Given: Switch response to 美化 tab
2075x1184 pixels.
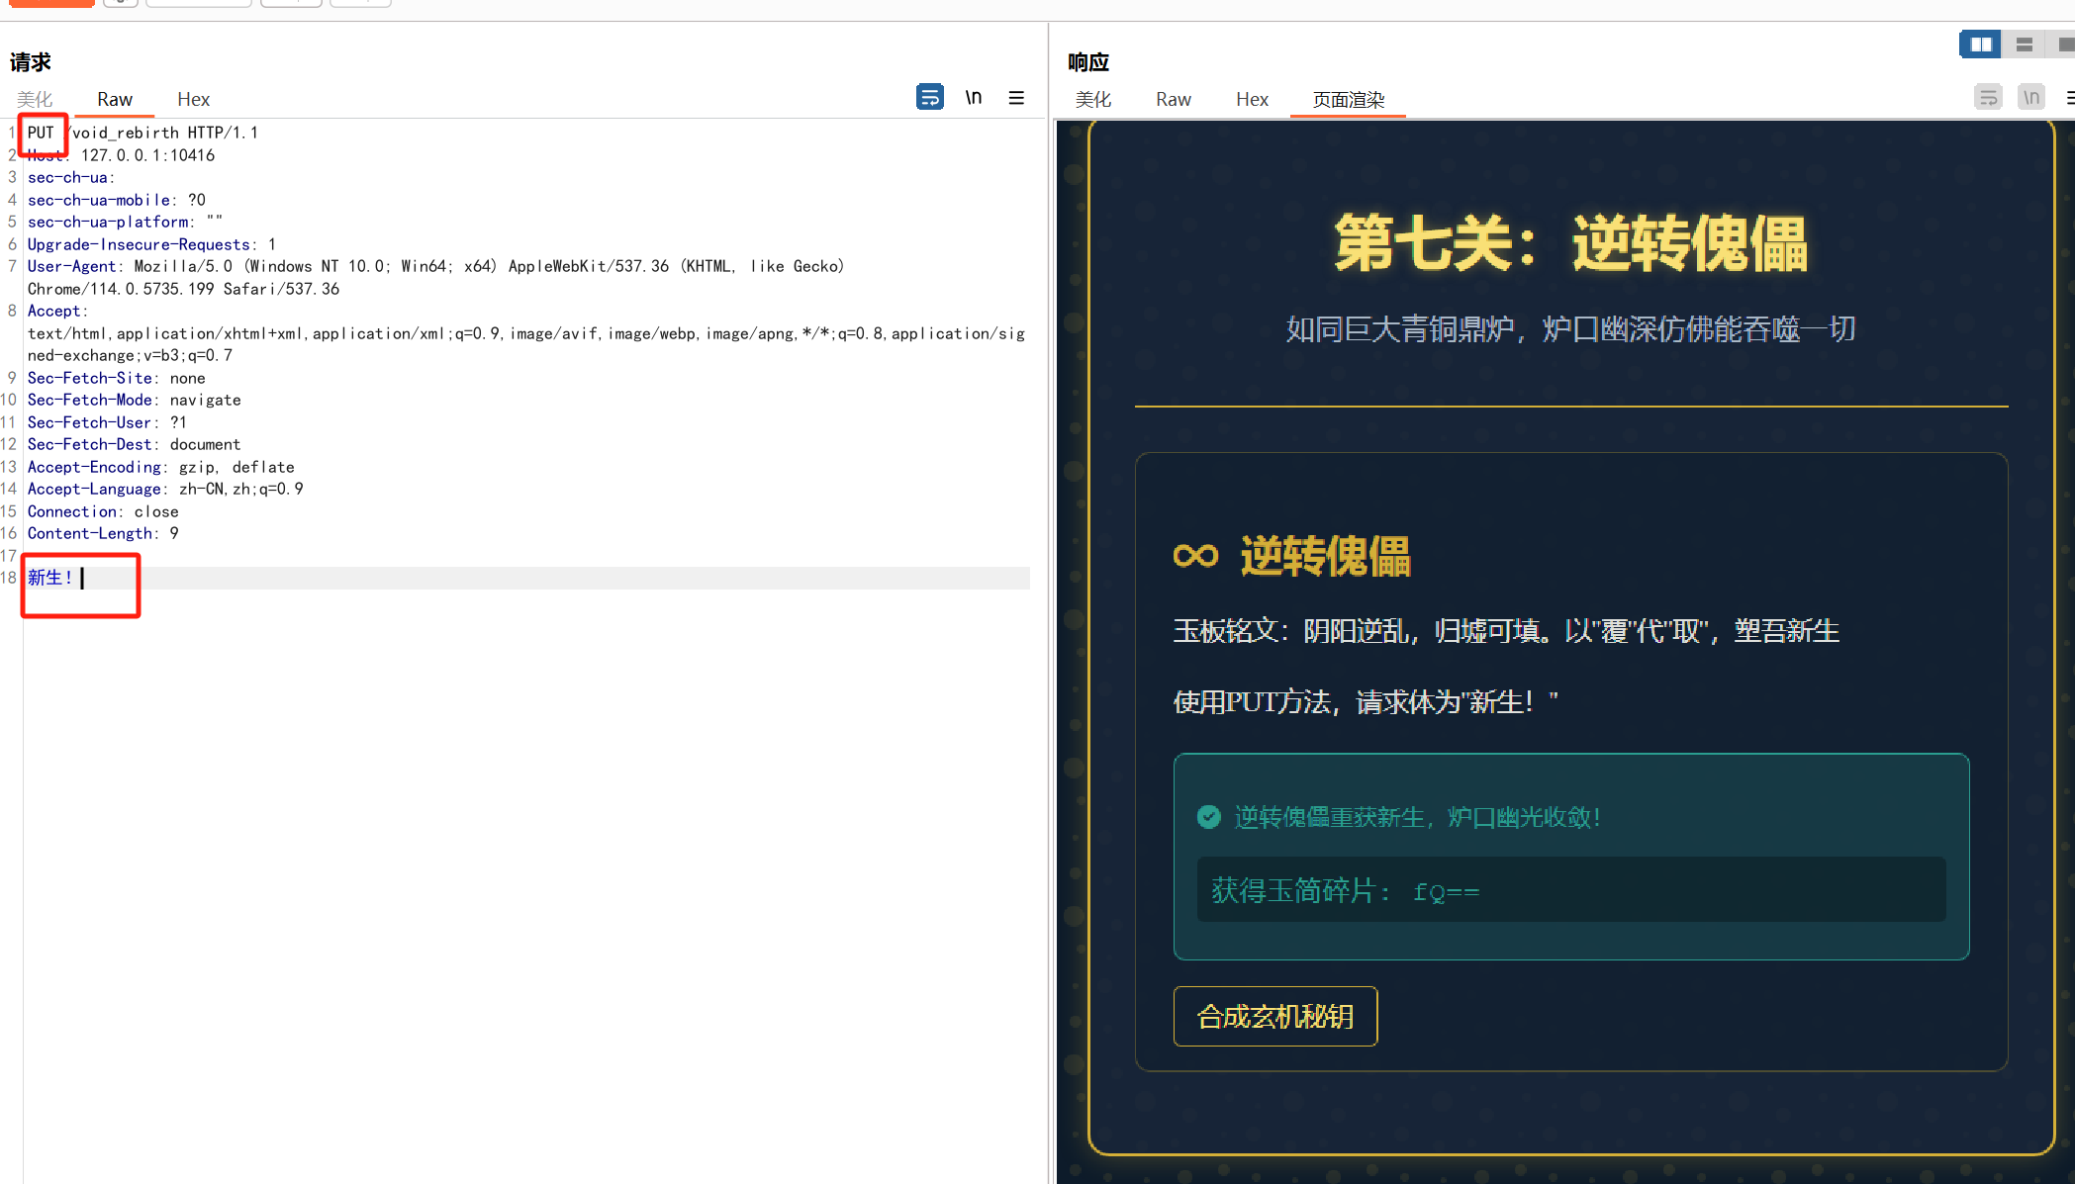Looking at the screenshot, I should [x=1093, y=99].
